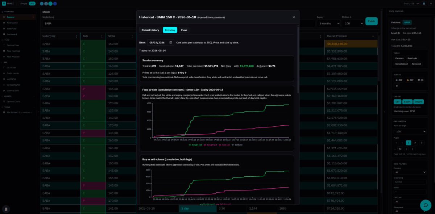The image size is (435, 214).
Task: Toggle Bought call series in flow legend
Action: (196, 144)
